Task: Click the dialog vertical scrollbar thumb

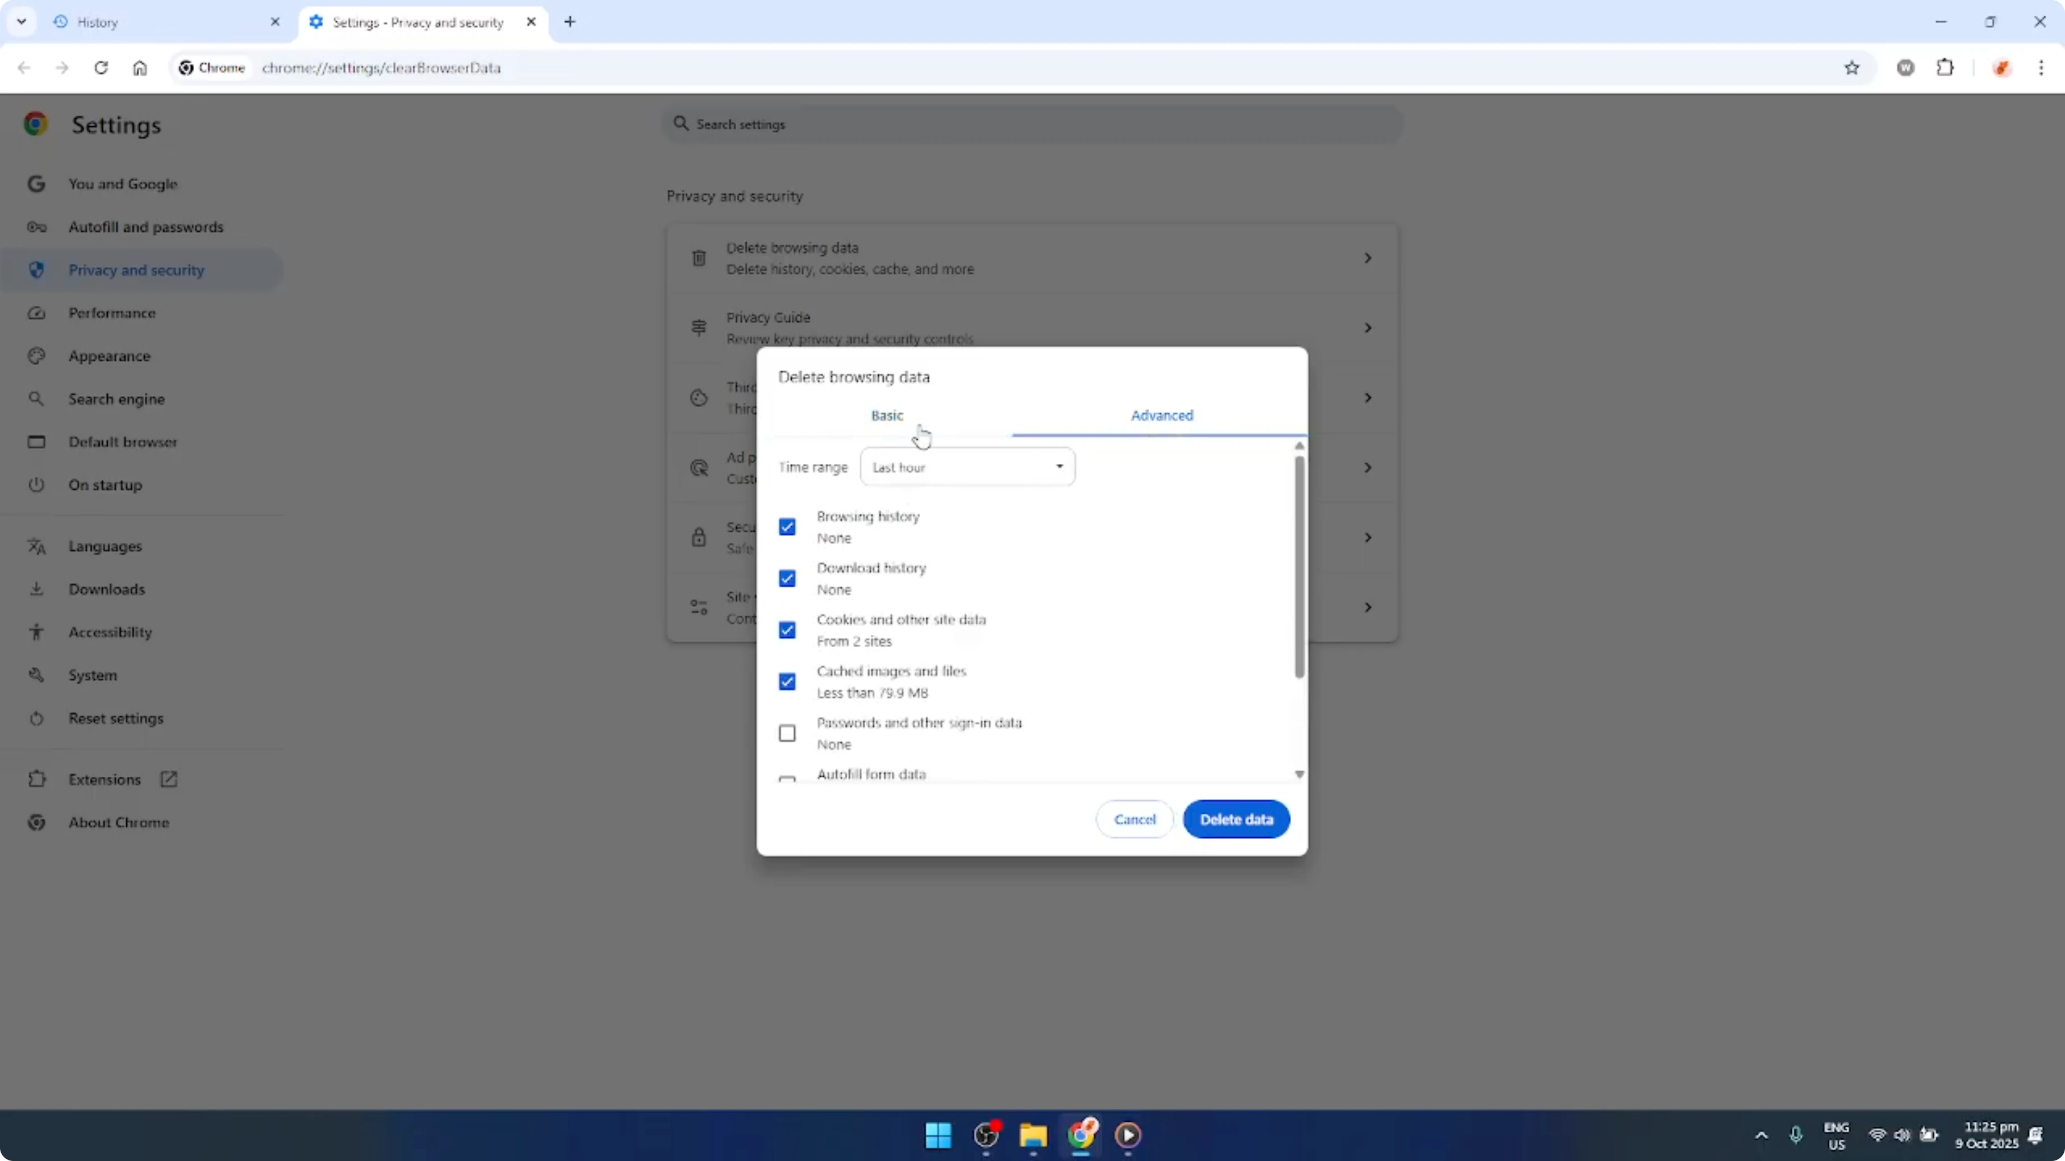Action: tap(1300, 567)
